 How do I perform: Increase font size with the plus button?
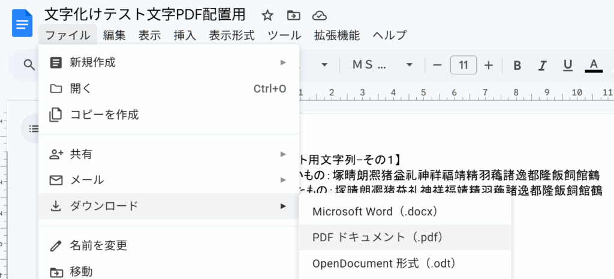click(489, 65)
